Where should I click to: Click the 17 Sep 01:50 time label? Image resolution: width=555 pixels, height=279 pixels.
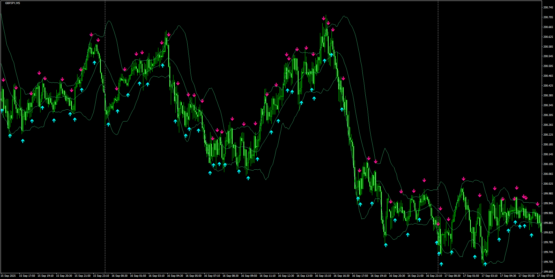tap(471, 276)
